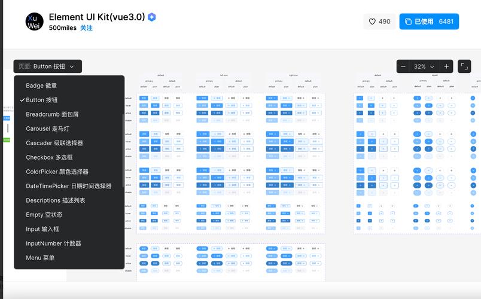The height and width of the screenshot is (299, 481).
Task: Open DateTimePicker 日期时间选择器 page
Action: (x=68, y=186)
